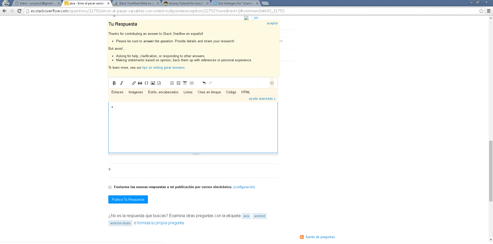Open configuración link
Viewport: 493px width, 244px height.
point(244,187)
